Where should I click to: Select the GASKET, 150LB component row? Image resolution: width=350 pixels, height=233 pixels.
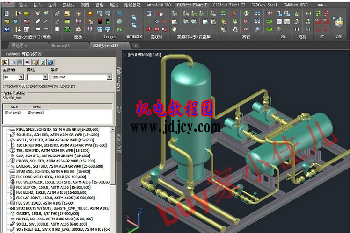point(44,213)
